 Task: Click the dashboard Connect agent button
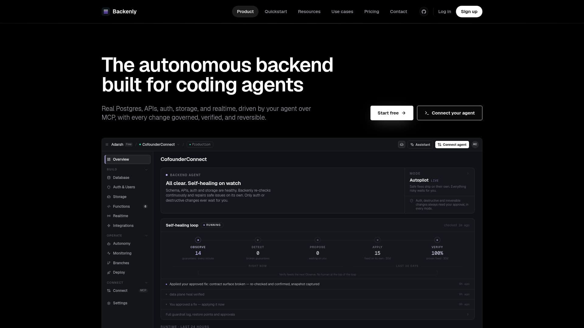[x=452, y=145]
